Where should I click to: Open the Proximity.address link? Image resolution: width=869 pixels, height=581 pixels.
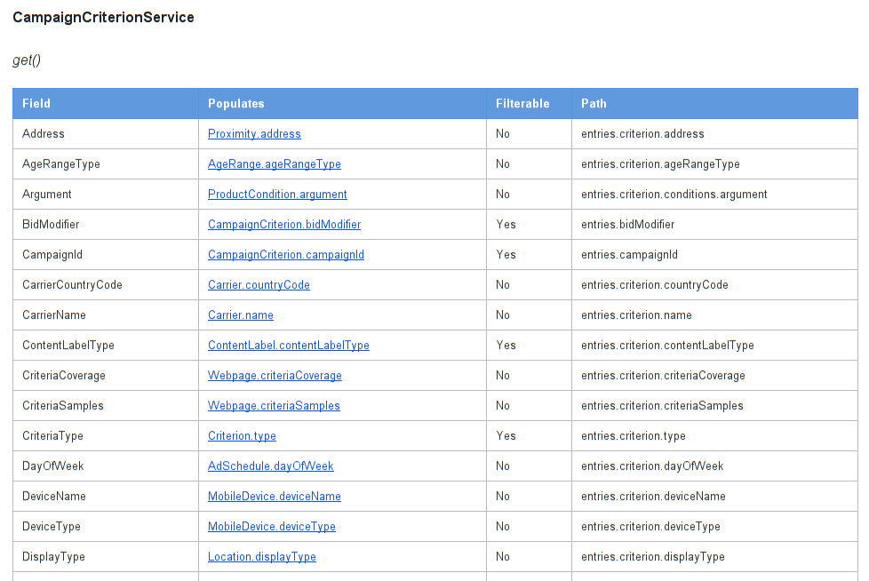click(x=254, y=134)
